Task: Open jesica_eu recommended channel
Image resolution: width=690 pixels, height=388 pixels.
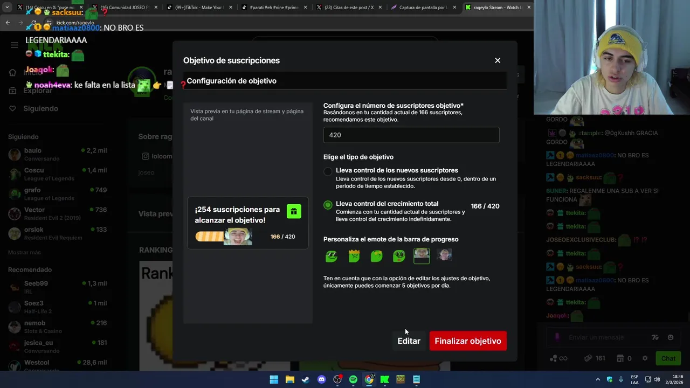Action: [x=57, y=347]
